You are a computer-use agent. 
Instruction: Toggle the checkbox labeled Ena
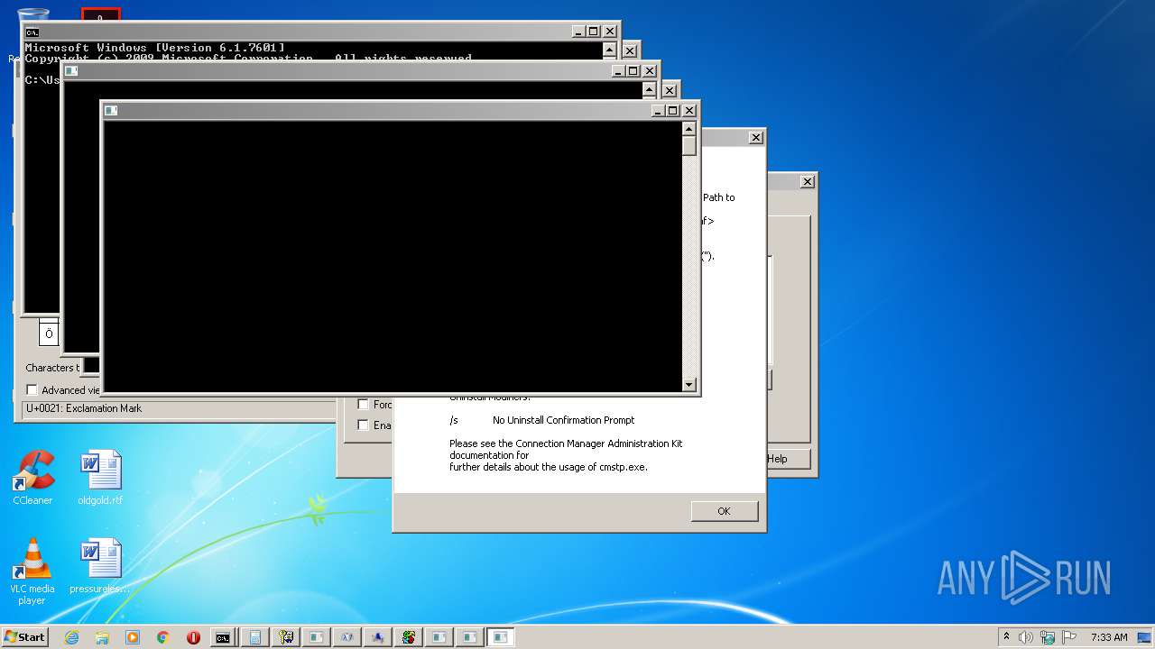click(x=364, y=425)
